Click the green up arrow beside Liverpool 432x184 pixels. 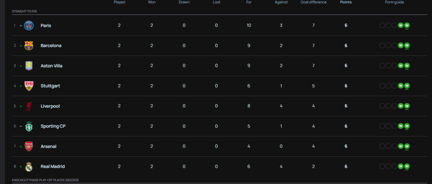click(21, 106)
